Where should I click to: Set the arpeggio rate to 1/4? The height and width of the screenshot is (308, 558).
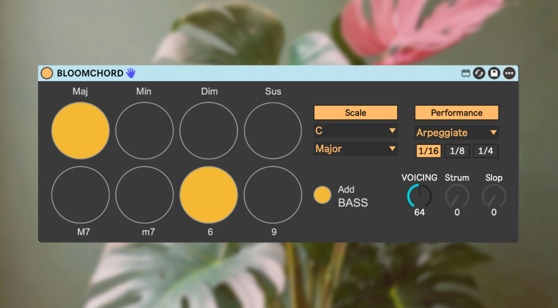486,151
